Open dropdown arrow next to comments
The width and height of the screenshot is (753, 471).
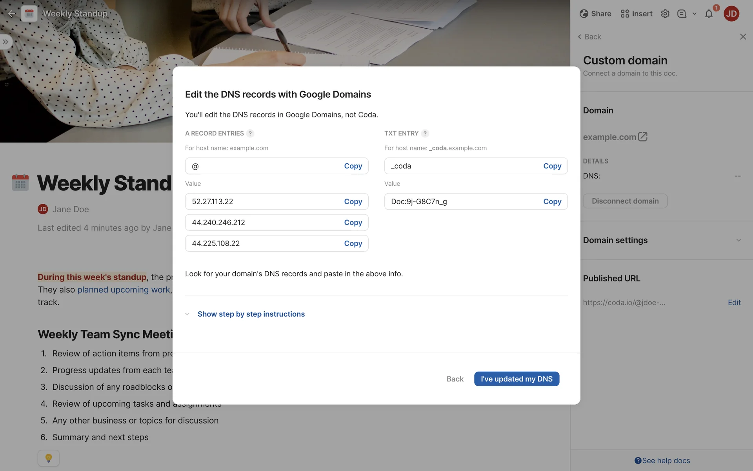[x=695, y=14]
